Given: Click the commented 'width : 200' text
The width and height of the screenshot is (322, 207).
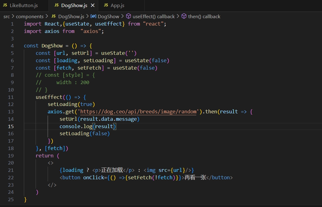Looking at the screenshot, I should click(x=73, y=83).
